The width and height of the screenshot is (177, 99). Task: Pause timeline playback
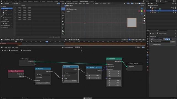[74, 40]
